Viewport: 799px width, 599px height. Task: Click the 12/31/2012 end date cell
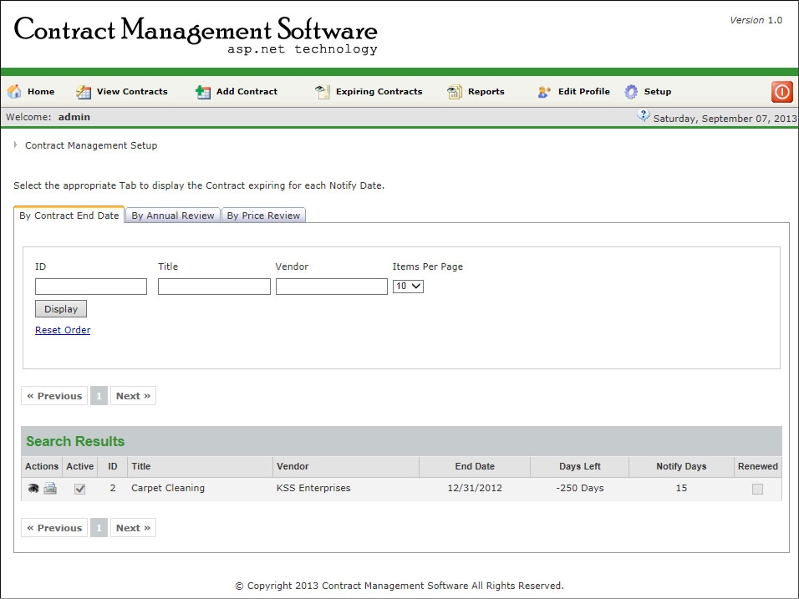(x=475, y=488)
